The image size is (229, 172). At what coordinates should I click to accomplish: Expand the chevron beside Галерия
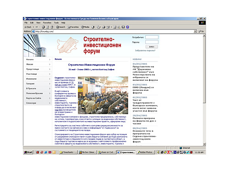pyautogui.click(x=50, y=83)
